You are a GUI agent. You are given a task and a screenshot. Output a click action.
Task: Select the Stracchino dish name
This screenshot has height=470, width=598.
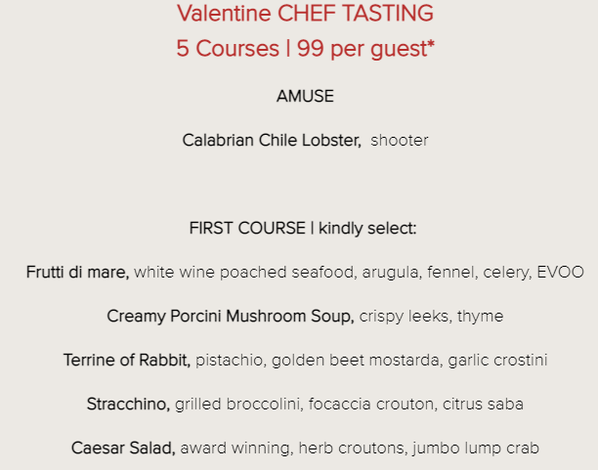128,404
